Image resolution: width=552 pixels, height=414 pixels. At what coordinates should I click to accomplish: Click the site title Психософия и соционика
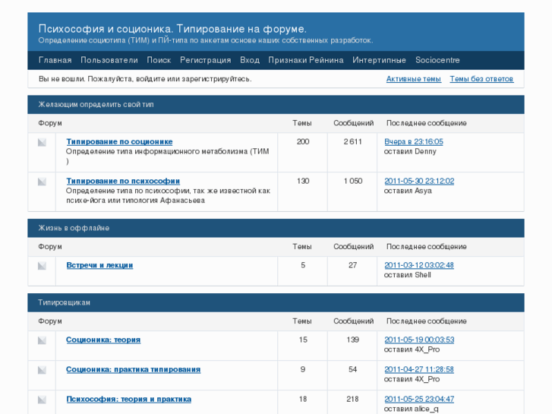tap(172, 29)
